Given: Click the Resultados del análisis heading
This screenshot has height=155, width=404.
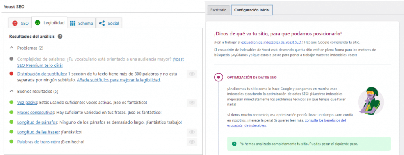Looking at the screenshot, I should 32,37.
